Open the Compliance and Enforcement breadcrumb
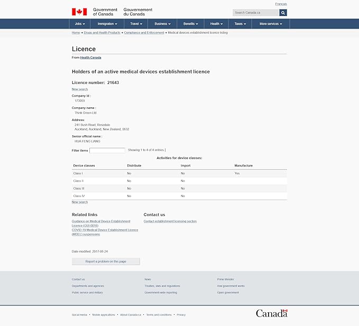The image size is (359, 326). click(144, 33)
